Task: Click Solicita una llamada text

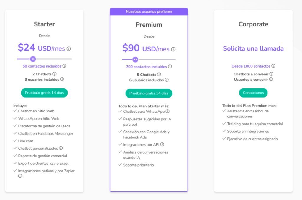Action: tap(253, 48)
